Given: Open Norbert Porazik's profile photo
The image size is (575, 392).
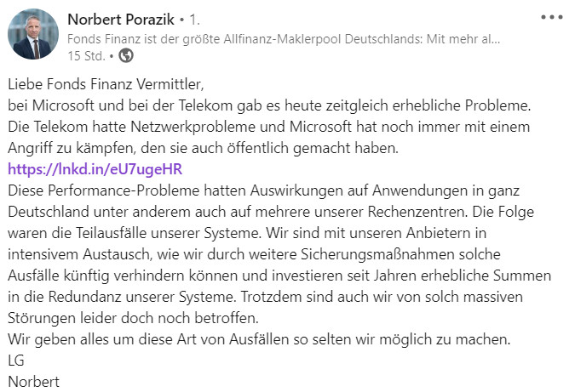Looking at the screenshot, I should pos(33,34).
